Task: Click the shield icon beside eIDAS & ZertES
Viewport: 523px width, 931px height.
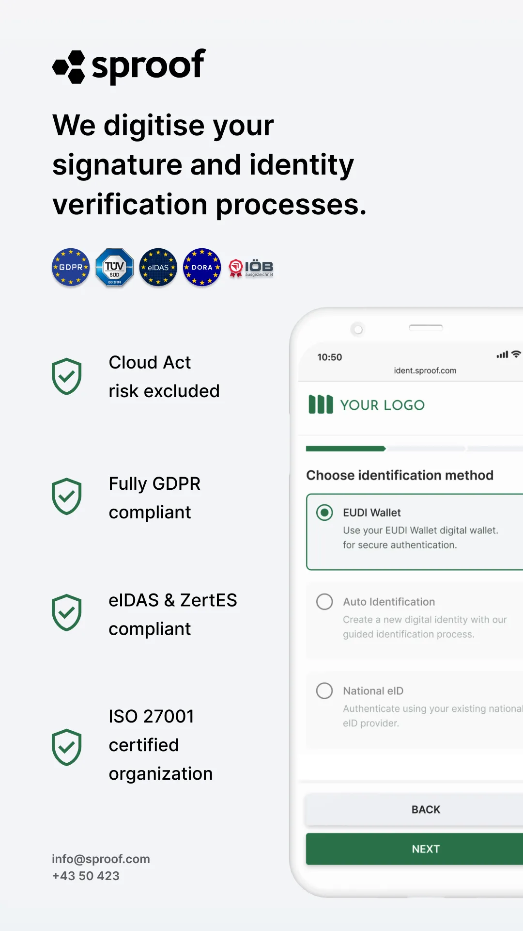Action: click(66, 613)
